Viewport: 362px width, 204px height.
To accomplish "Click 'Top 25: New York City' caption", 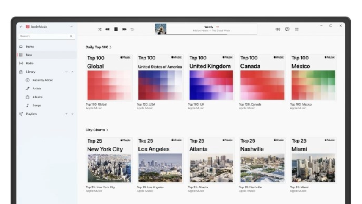I will tap(100, 187).
